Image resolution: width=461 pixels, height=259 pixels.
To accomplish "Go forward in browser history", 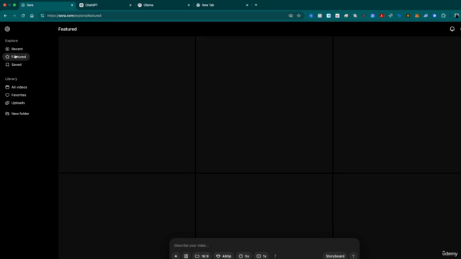I will (14, 16).
